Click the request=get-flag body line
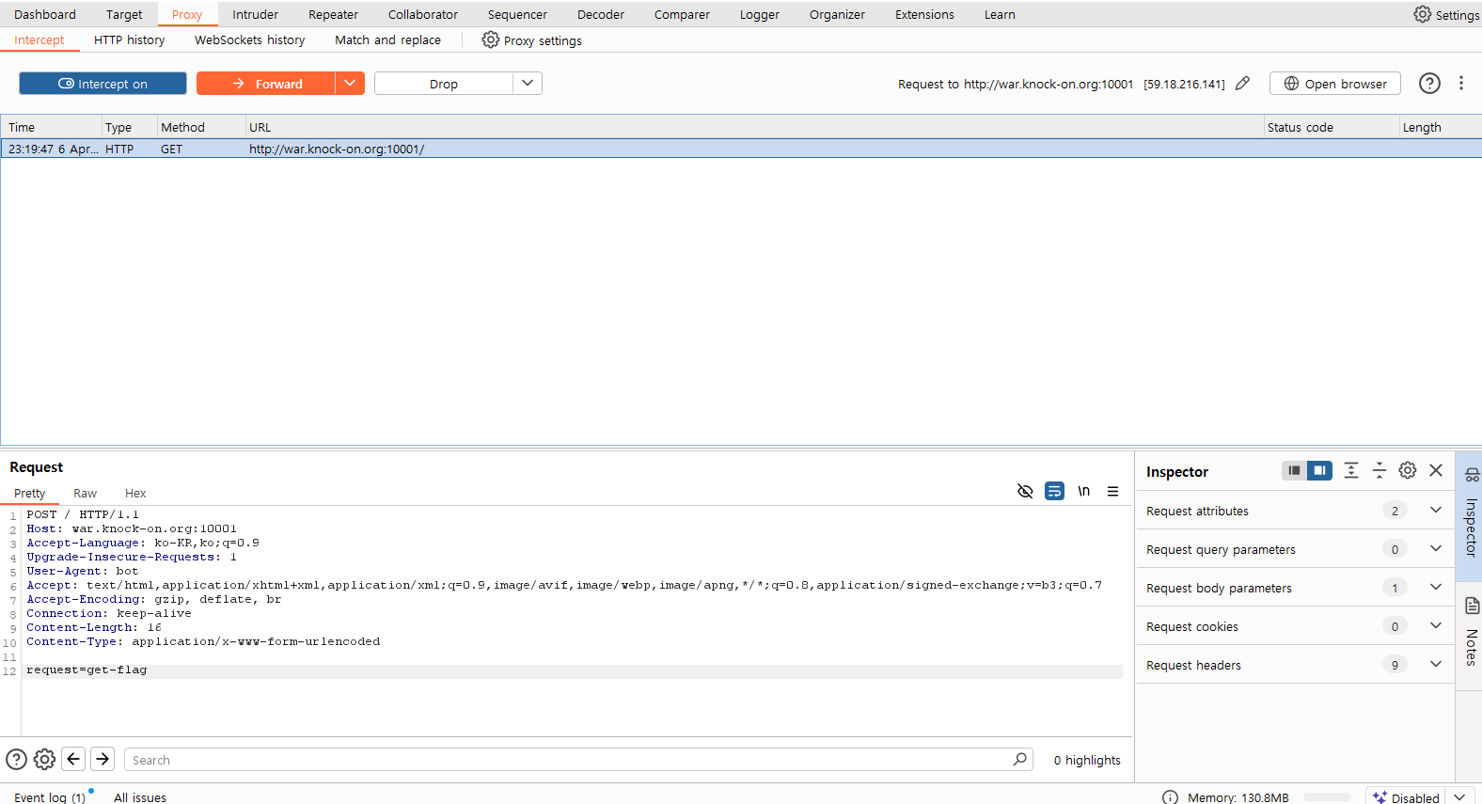Viewport: 1482px width, 804px height. point(87,670)
